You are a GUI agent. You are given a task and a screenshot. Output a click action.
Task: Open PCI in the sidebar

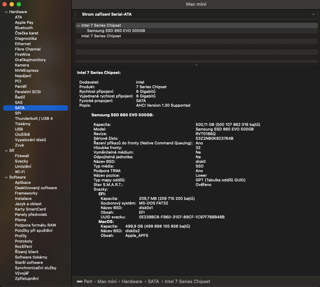(18, 81)
